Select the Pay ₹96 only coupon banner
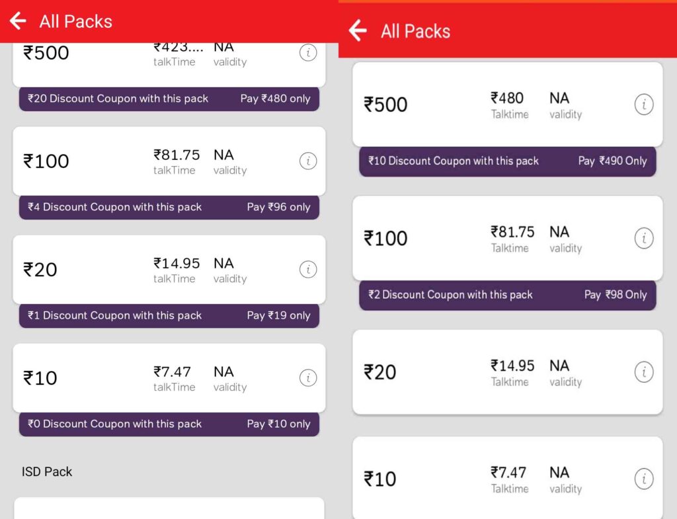This screenshot has height=519, width=677. [x=169, y=207]
